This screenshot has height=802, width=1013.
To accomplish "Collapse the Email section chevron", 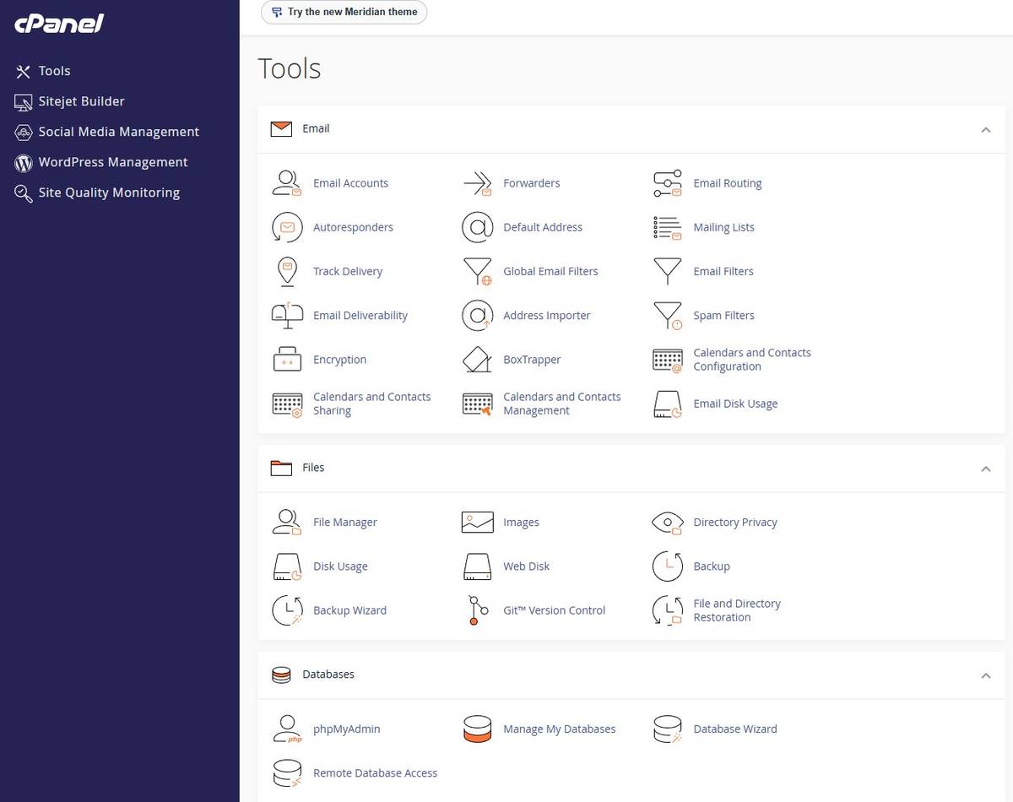I will click(985, 130).
